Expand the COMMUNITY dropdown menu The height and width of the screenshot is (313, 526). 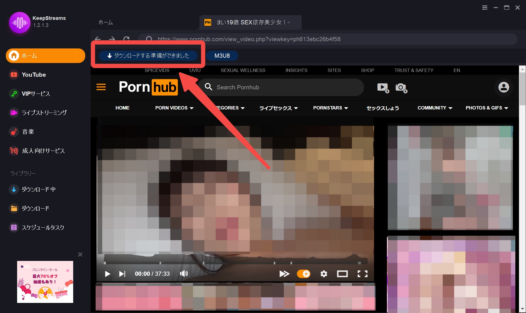pyautogui.click(x=435, y=108)
